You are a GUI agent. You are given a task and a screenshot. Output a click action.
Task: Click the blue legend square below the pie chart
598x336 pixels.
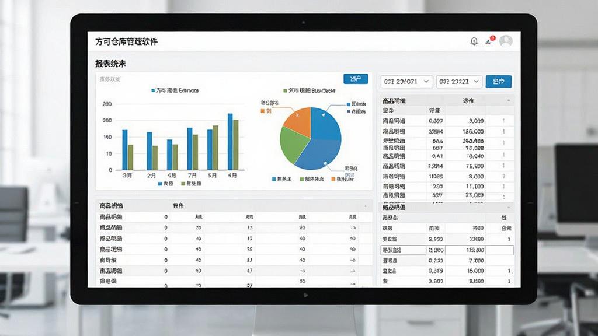[274, 179]
